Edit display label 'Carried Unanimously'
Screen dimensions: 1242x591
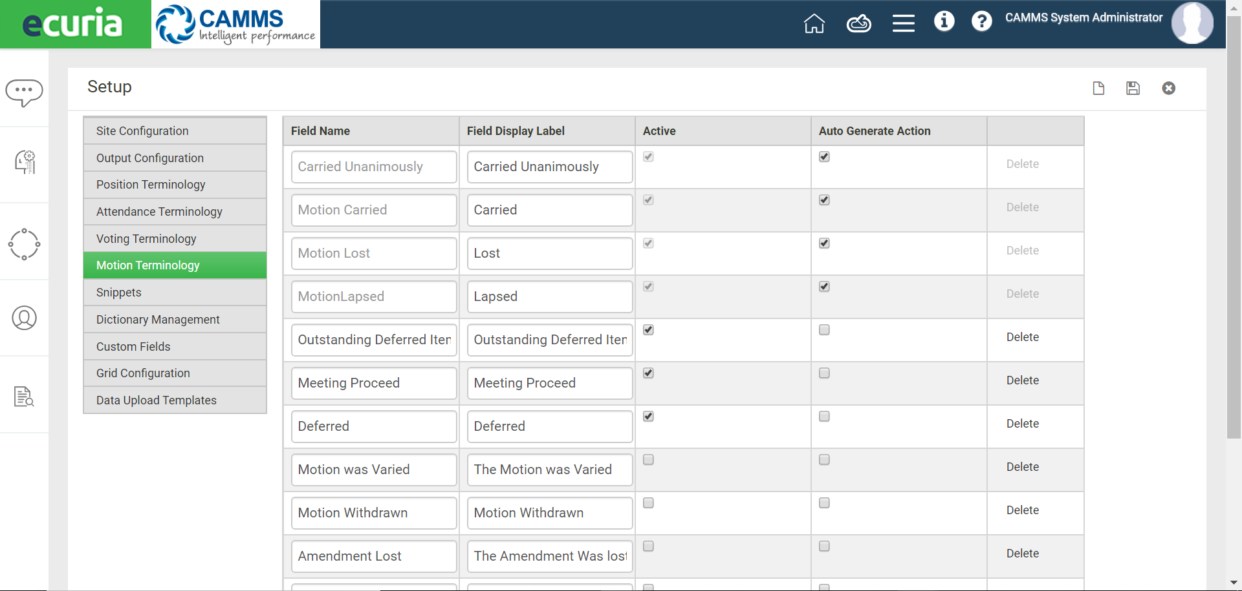(550, 167)
